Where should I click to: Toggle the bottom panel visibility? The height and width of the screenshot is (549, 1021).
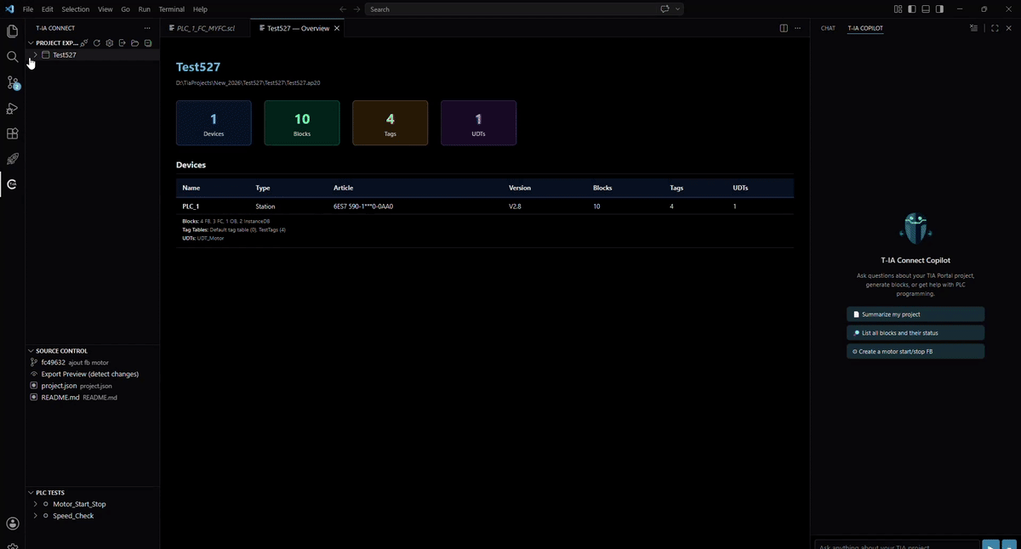926,9
